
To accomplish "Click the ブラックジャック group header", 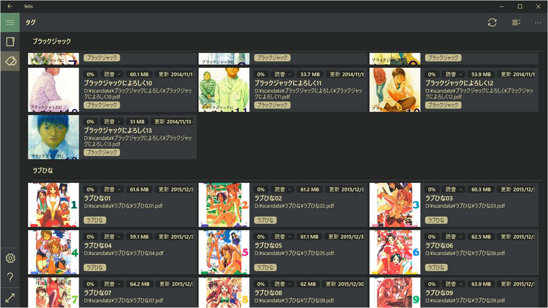I will click(52, 41).
